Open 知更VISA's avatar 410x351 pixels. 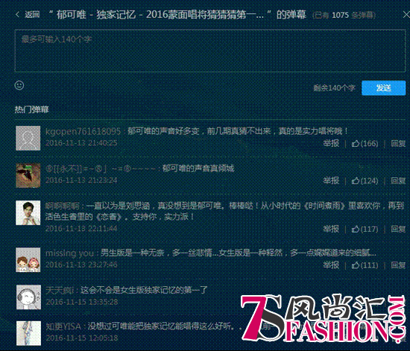[x=28, y=333]
